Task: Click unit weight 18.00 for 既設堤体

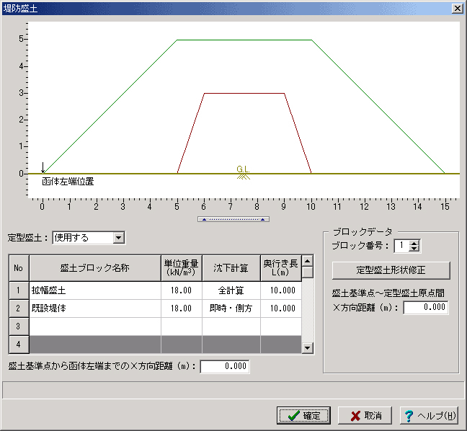Action: [182, 308]
